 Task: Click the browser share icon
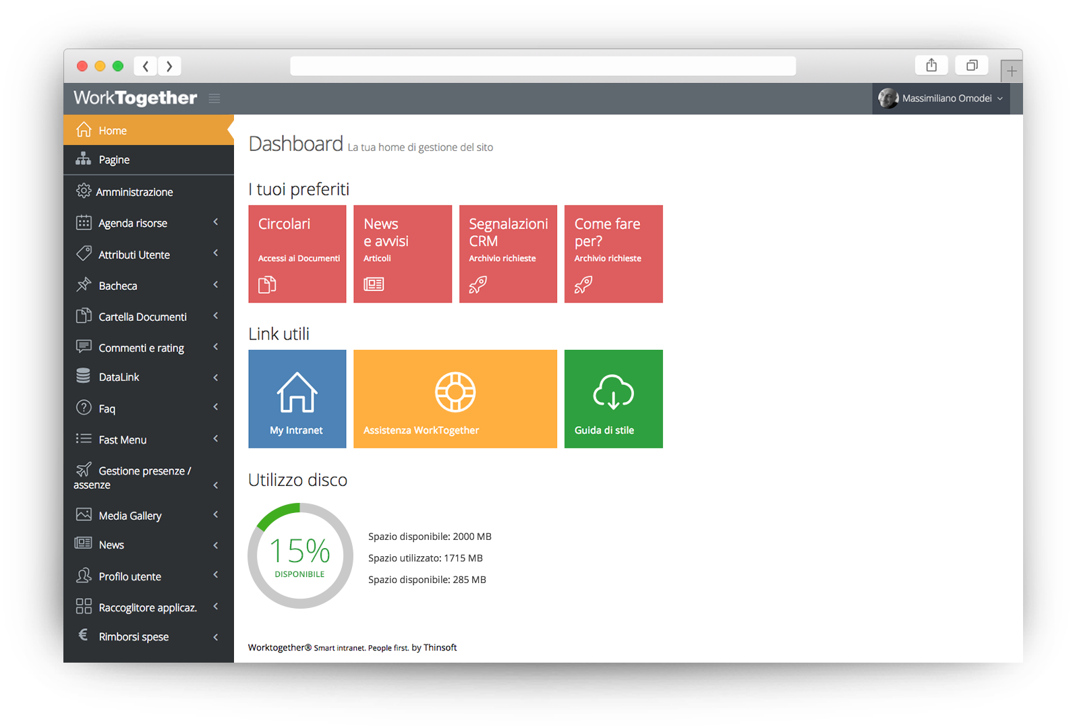(x=931, y=65)
